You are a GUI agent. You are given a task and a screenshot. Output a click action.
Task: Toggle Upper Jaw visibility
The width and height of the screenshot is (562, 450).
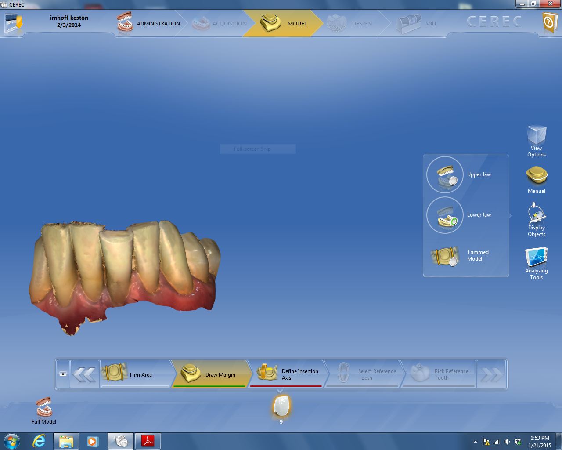(445, 175)
